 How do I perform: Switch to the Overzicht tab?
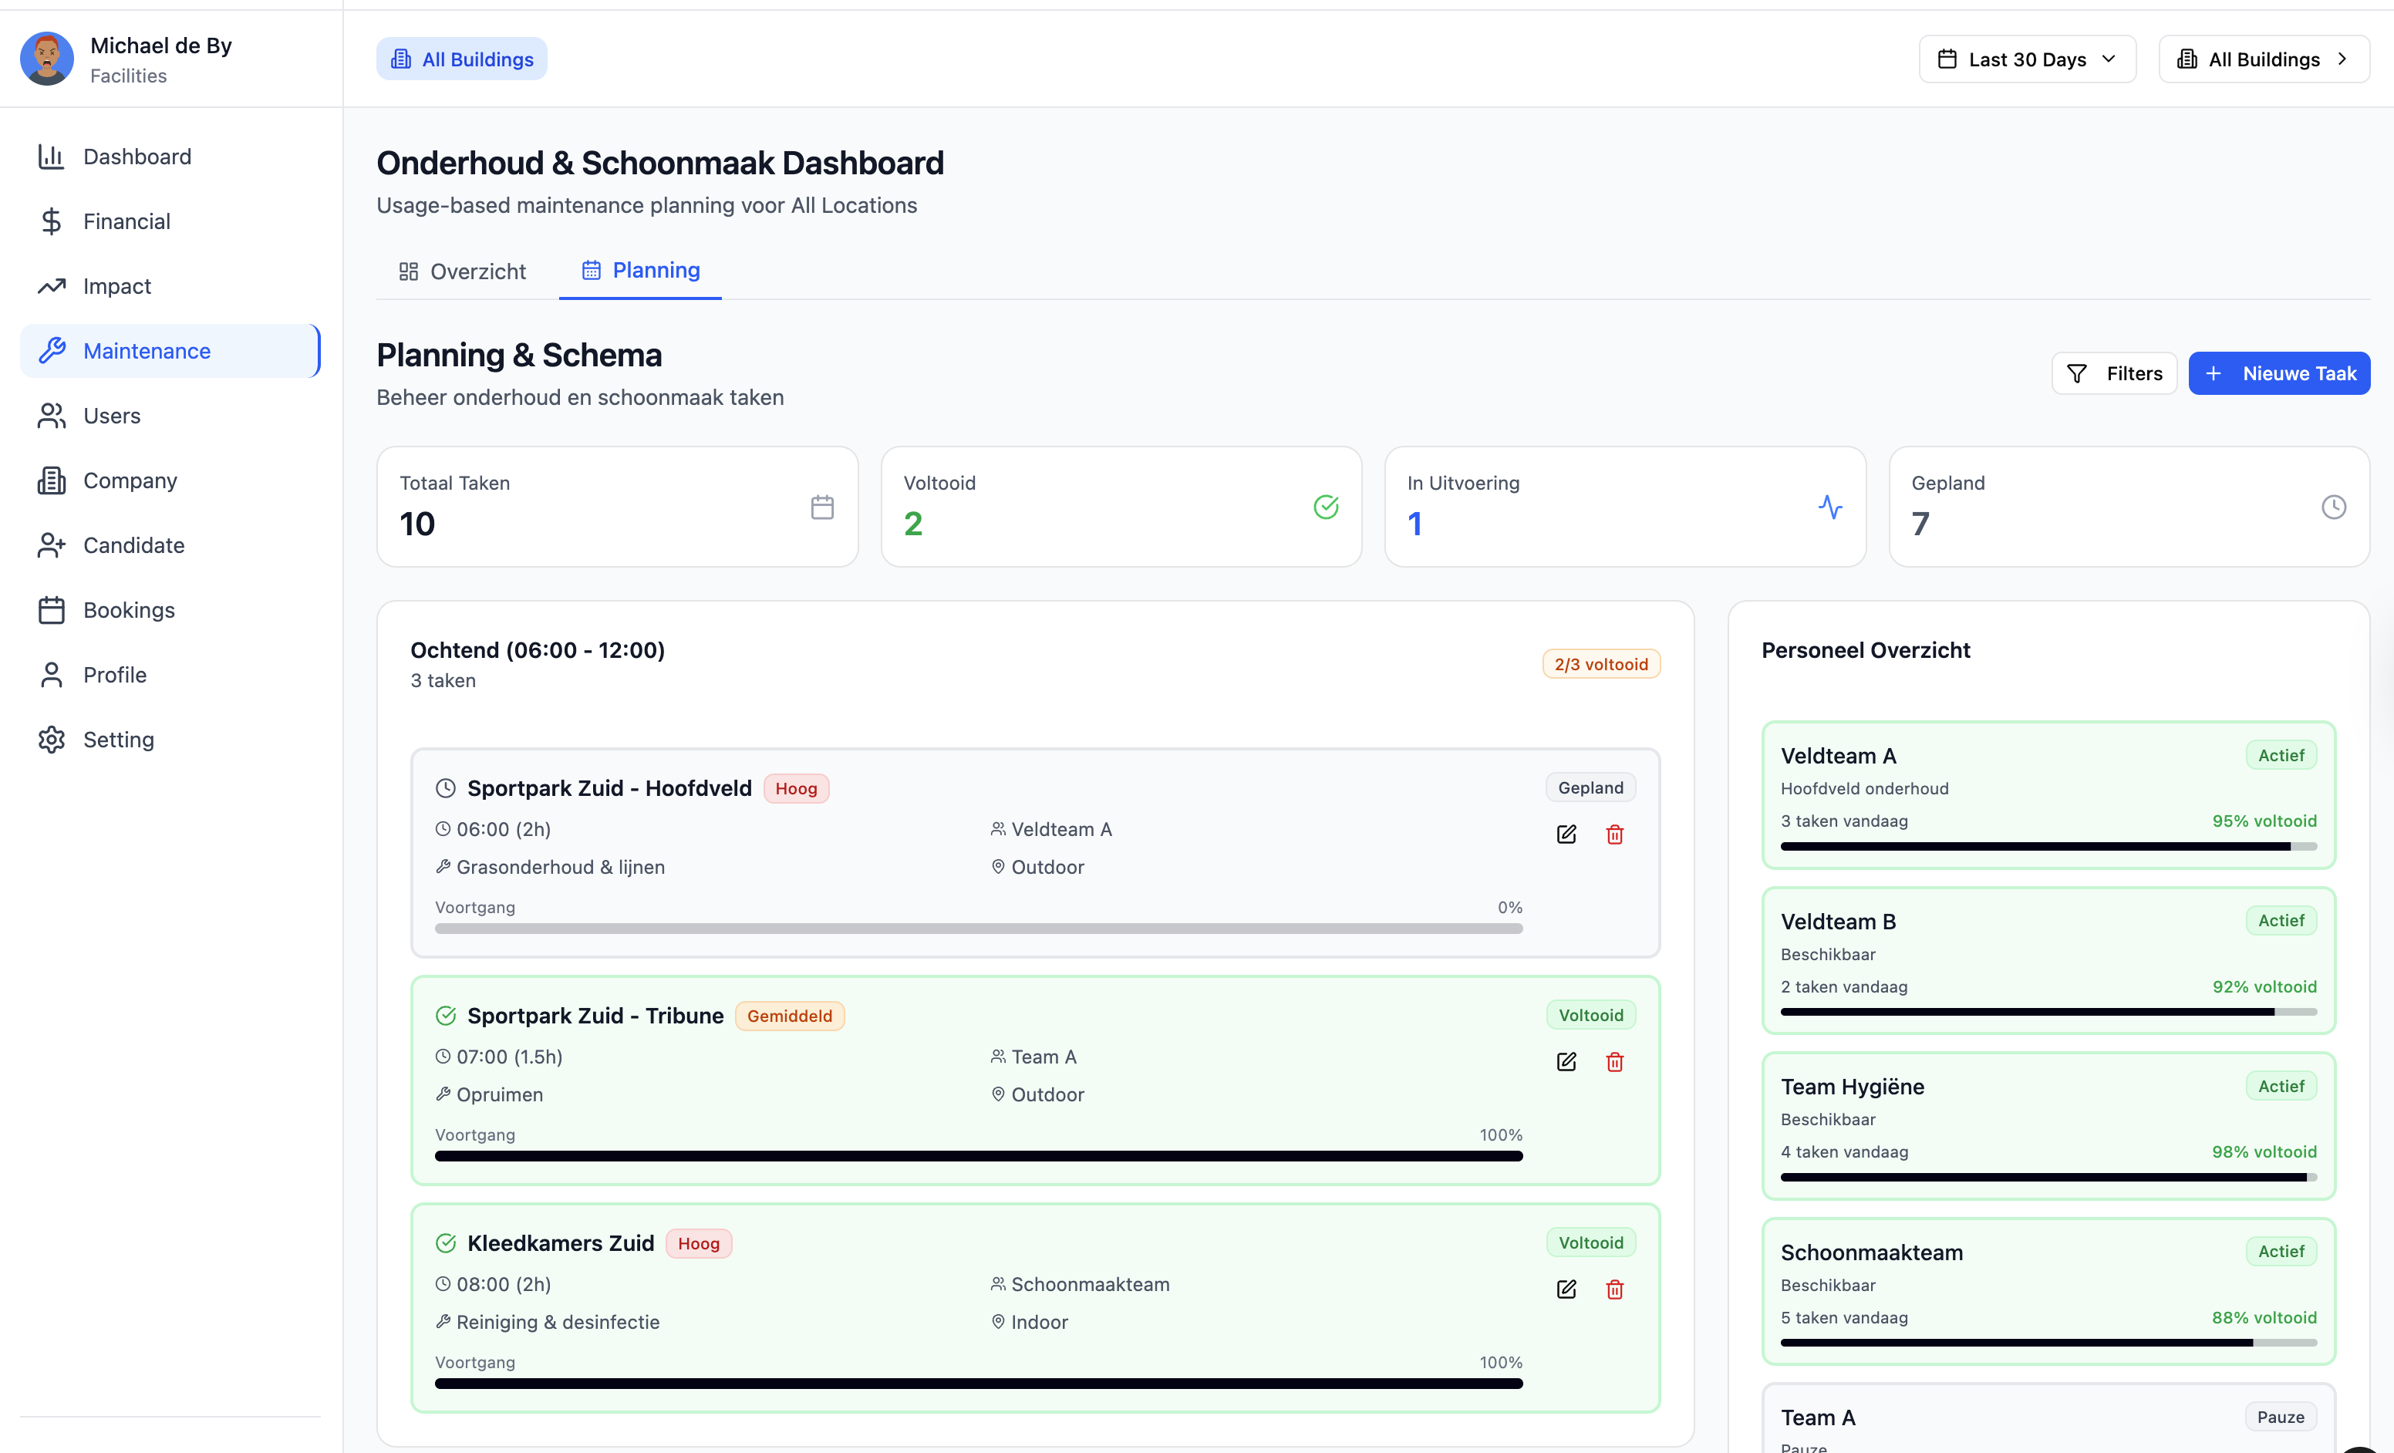pyautogui.click(x=463, y=271)
